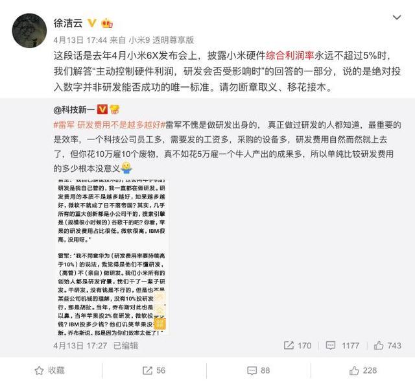Click the crown membership badge
Screen dimensions: 415x384
click(107, 23)
